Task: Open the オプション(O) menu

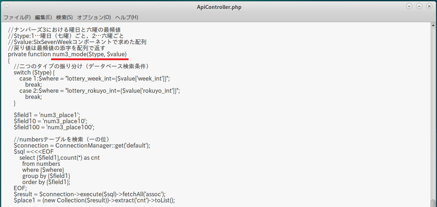Action: 94,17
